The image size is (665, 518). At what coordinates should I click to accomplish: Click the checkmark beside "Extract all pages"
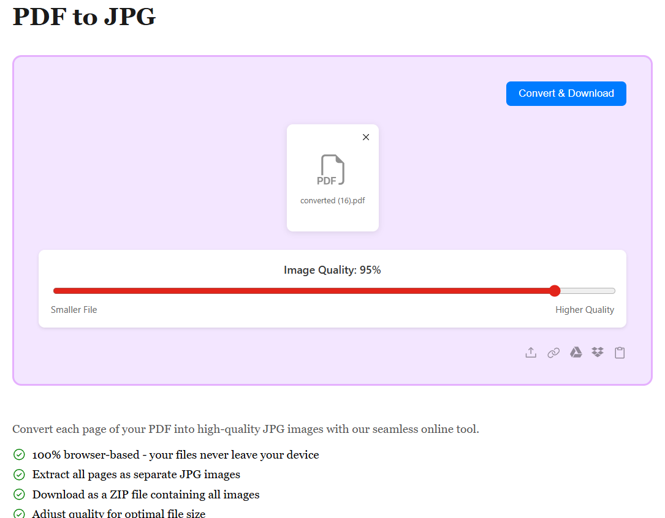click(x=18, y=475)
